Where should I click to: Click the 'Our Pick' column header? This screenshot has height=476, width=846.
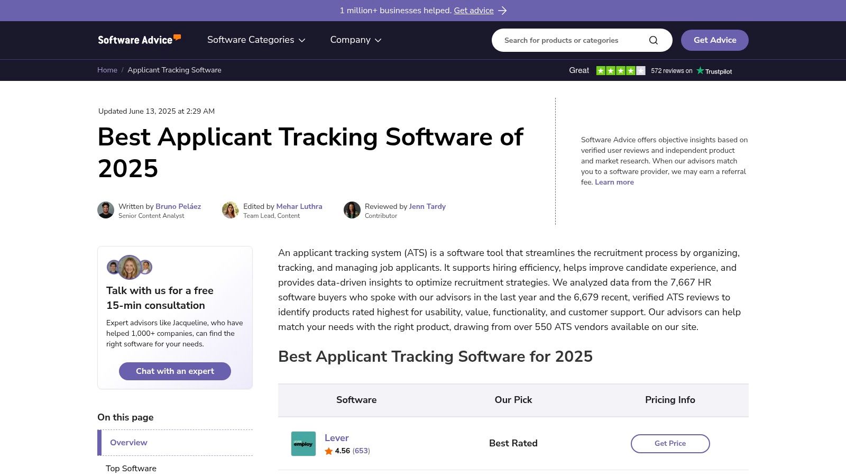point(513,400)
